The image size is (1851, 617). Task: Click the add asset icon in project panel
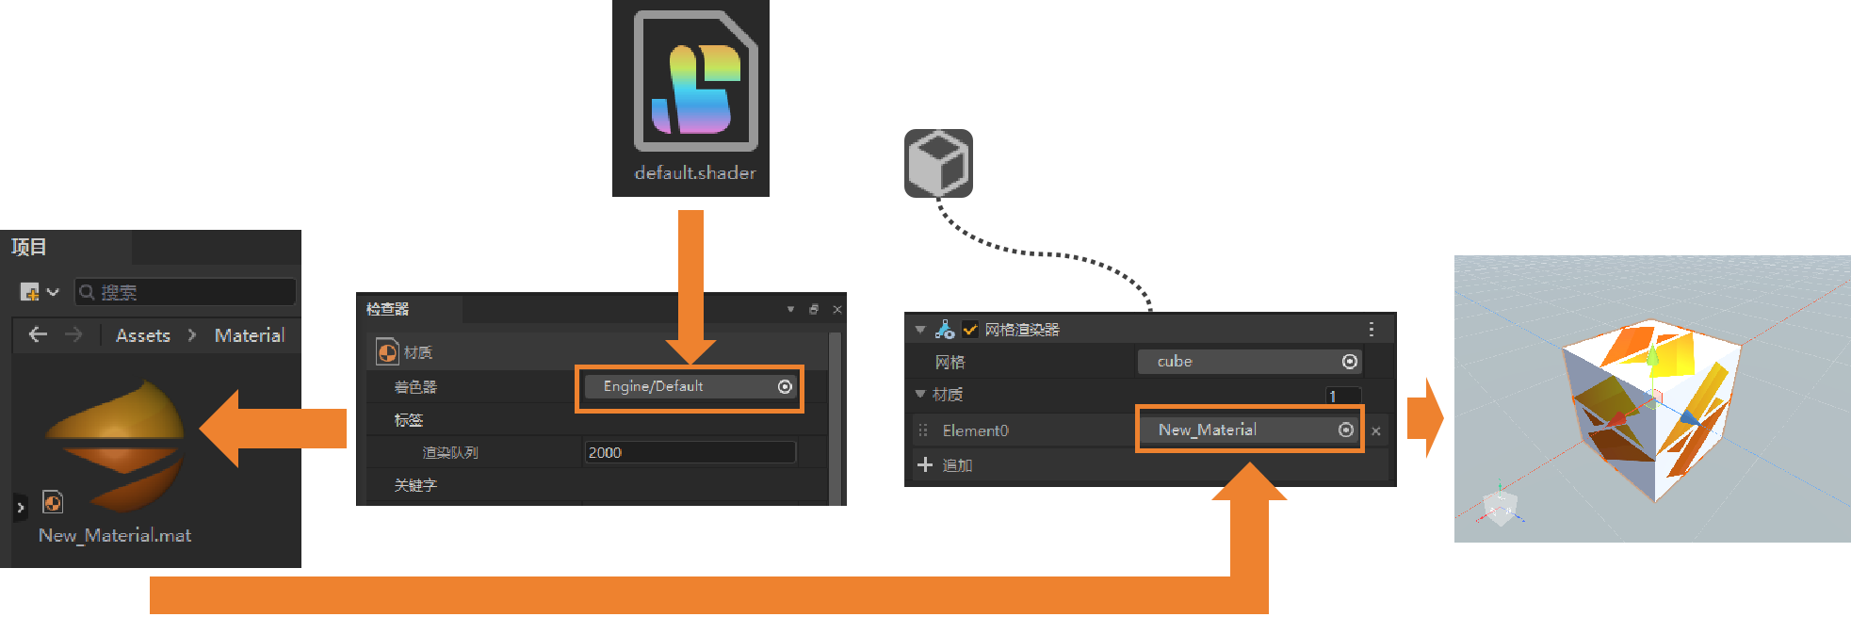[30, 292]
